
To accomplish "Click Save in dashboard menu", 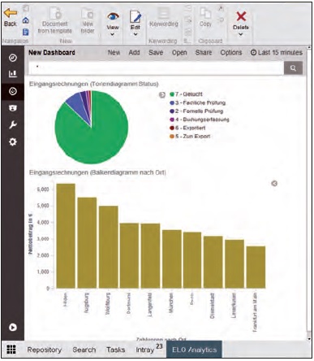I will point(156,53).
